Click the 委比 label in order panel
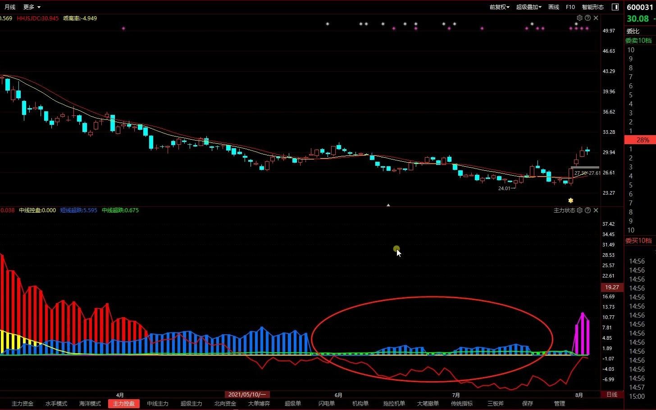The width and height of the screenshot is (656, 410). (633, 31)
